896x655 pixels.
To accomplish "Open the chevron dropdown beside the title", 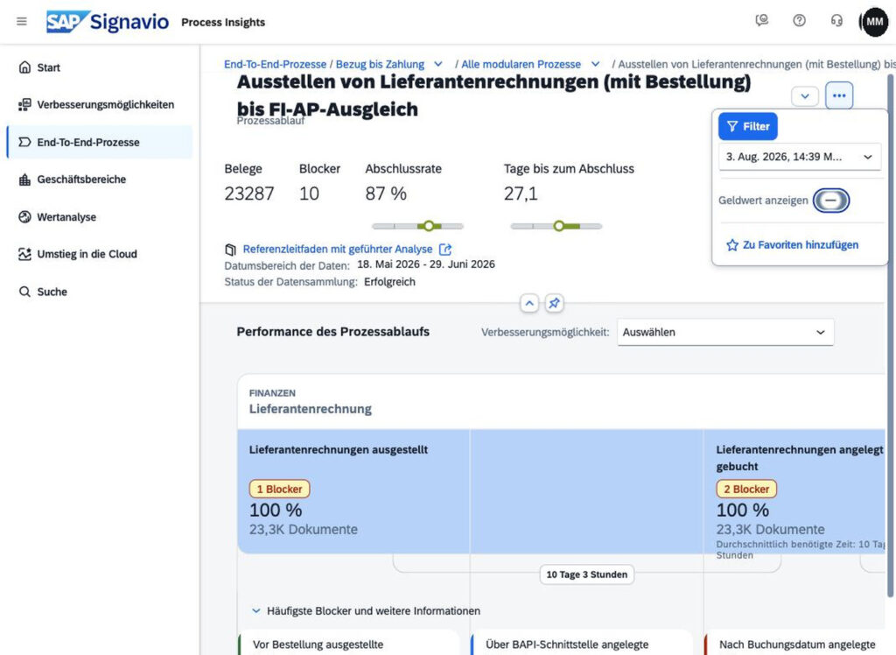I will point(805,96).
